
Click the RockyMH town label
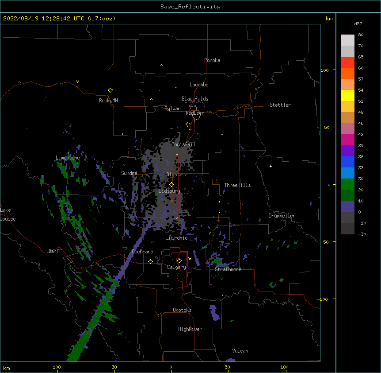(x=108, y=101)
